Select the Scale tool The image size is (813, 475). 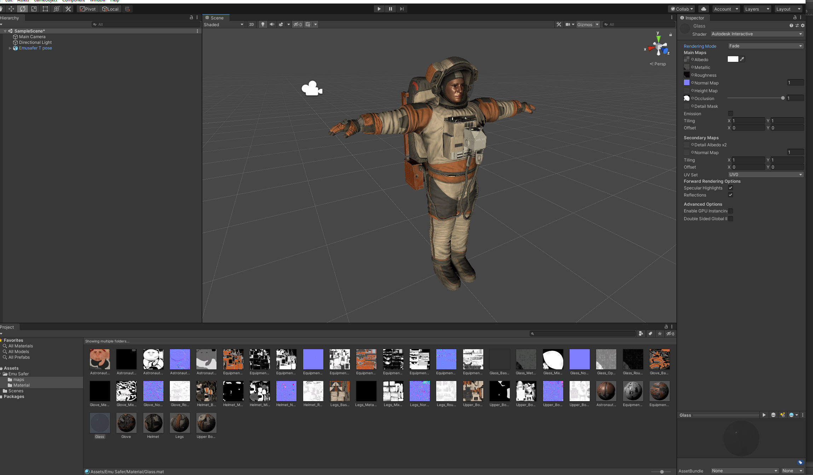coord(34,9)
